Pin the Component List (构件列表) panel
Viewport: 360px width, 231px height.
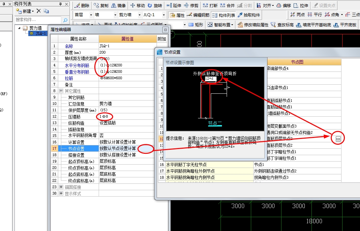pos(61,4)
